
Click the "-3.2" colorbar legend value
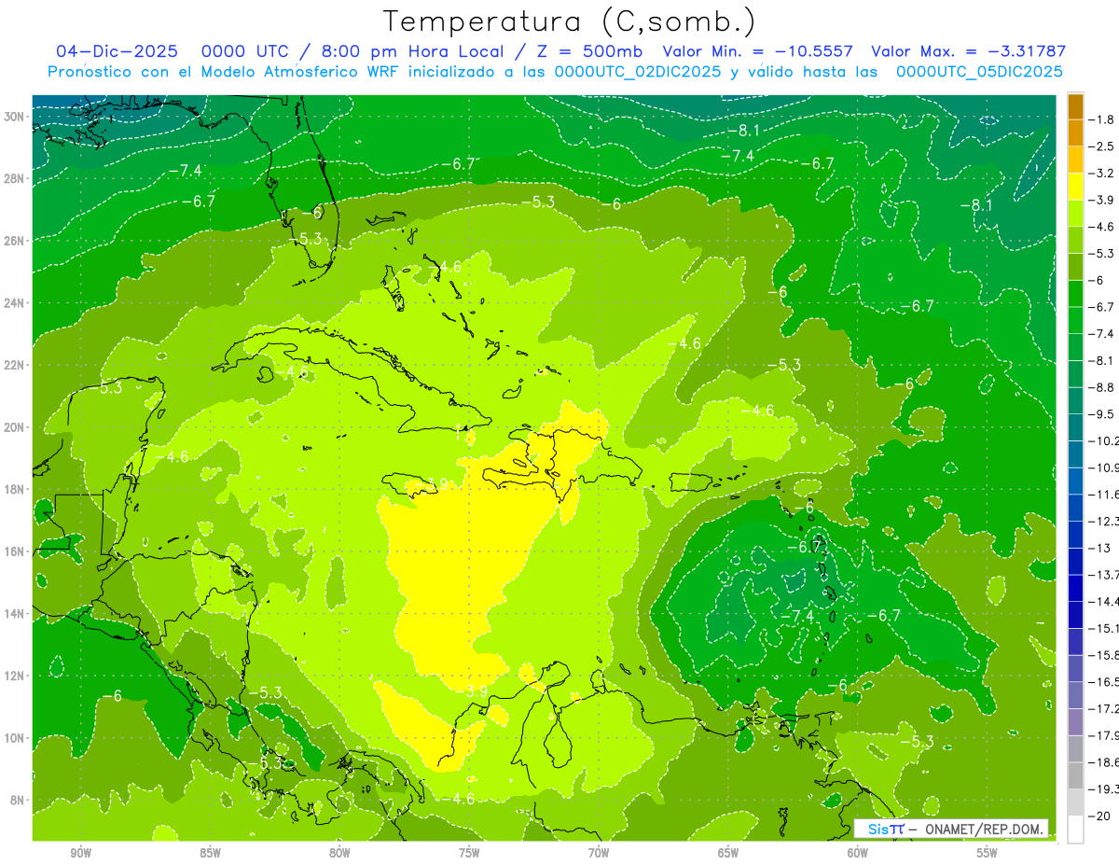1102,174
